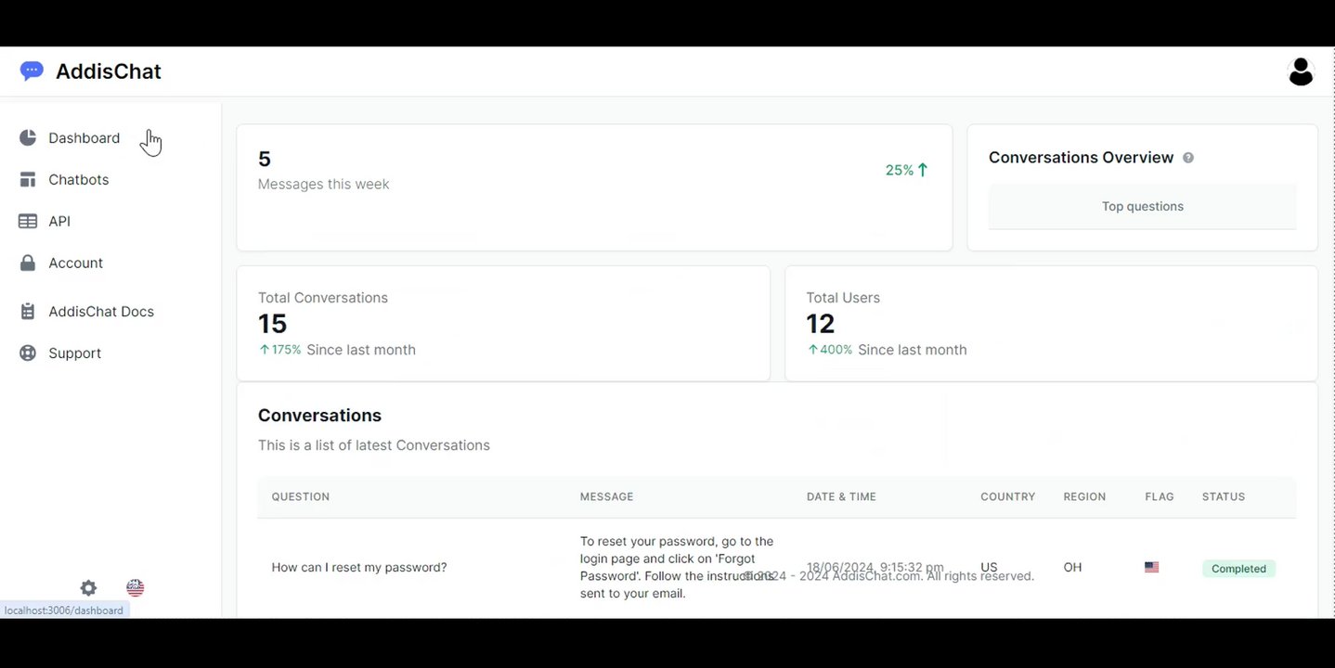Open the AddisChat Docs link
1335x668 pixels.
click(x=101, y=312)
